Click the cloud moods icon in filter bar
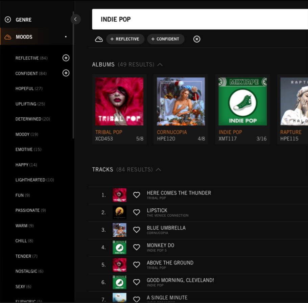 (x=99, y=39)
